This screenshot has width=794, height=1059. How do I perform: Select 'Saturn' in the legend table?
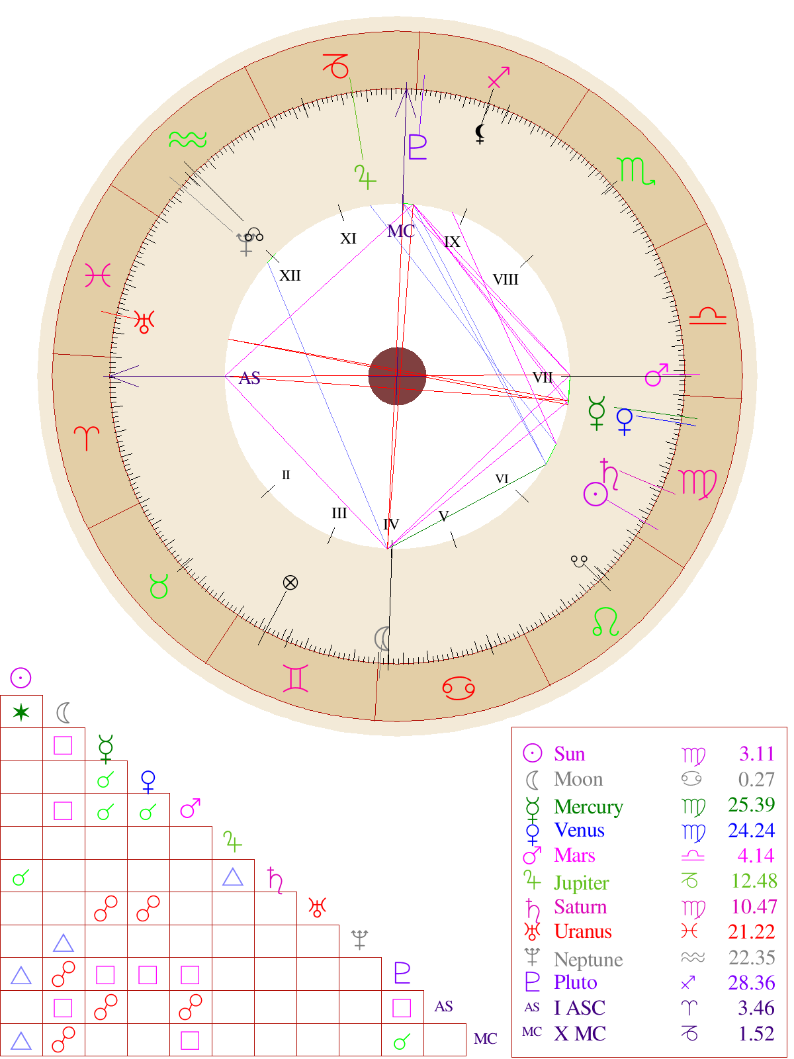coord(580,907)
